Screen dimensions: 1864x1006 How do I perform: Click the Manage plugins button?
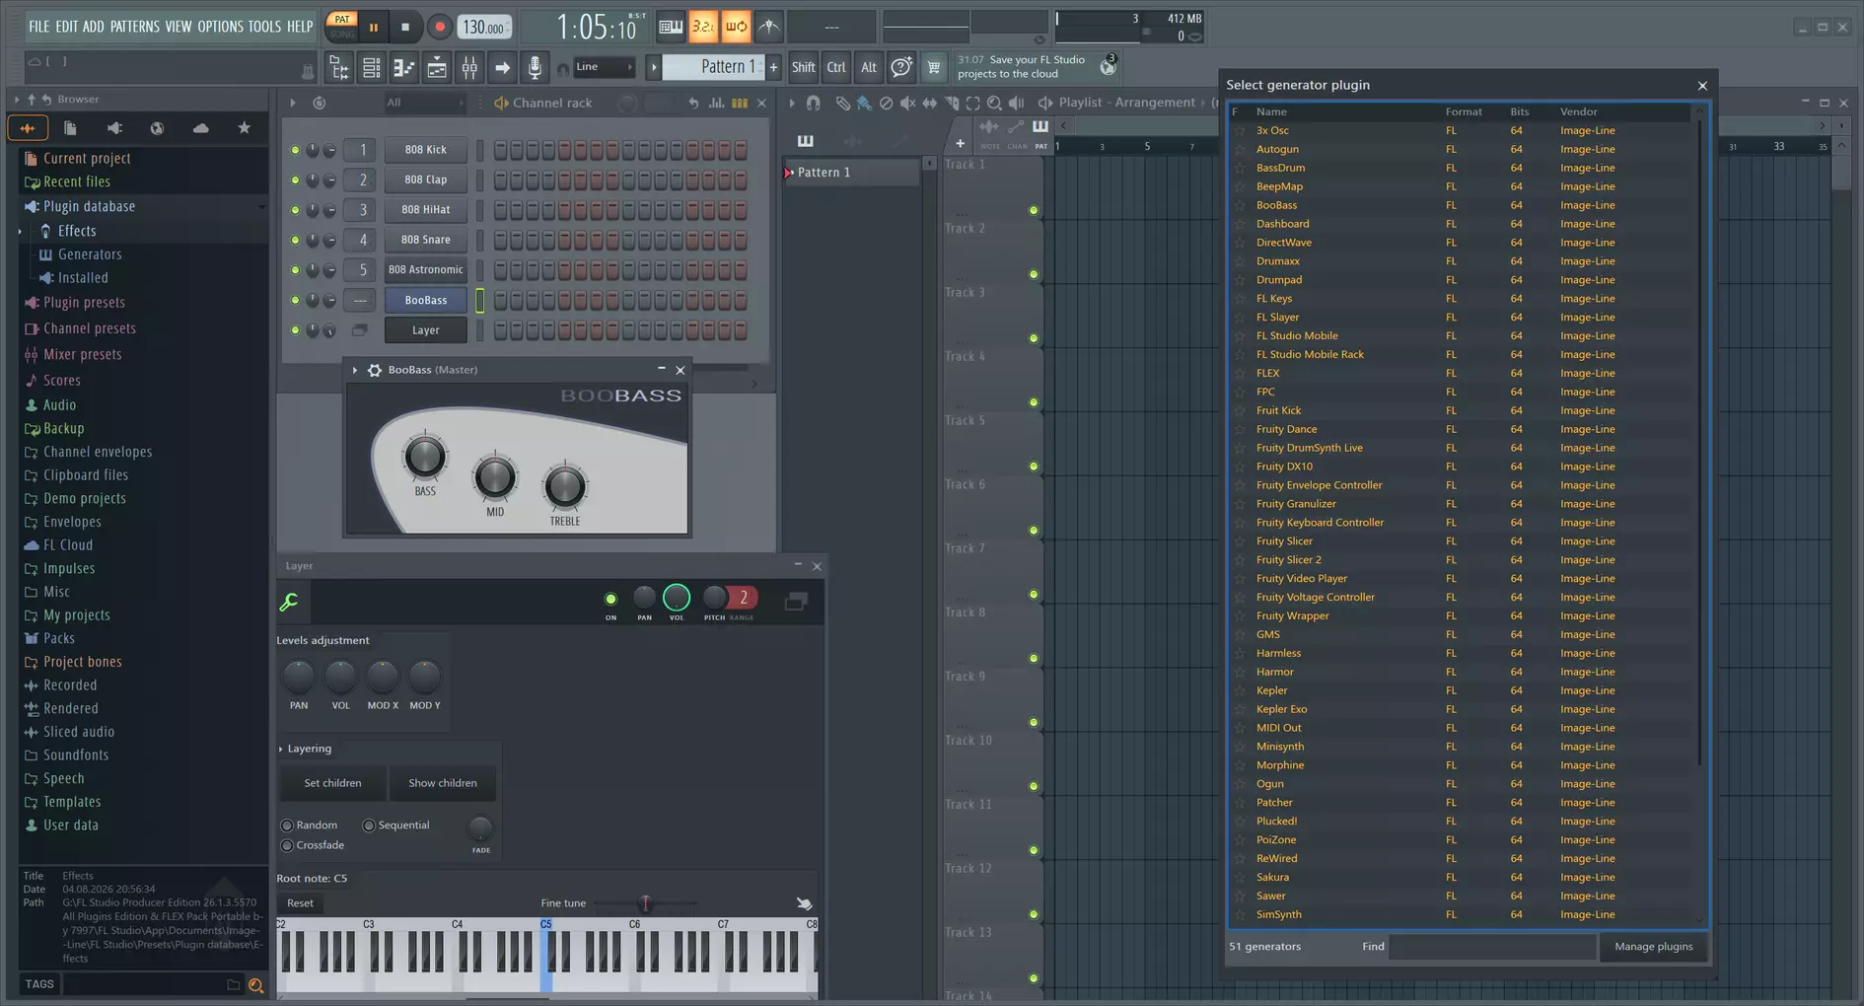coord(1653,947)
